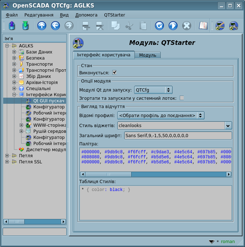Expand WWW-сторінка tree node
The width and height of the screenshot is (245, 247).
[21, 125]
